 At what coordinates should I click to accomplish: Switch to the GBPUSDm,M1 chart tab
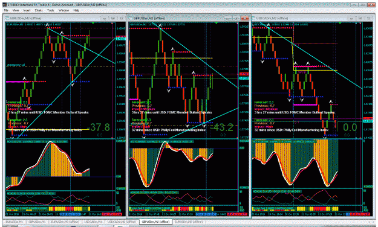pos(37,222)
